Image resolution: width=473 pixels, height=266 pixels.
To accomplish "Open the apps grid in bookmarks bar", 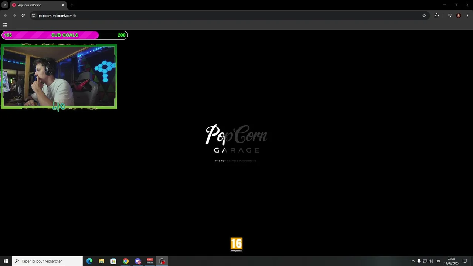I will (5, 25).
